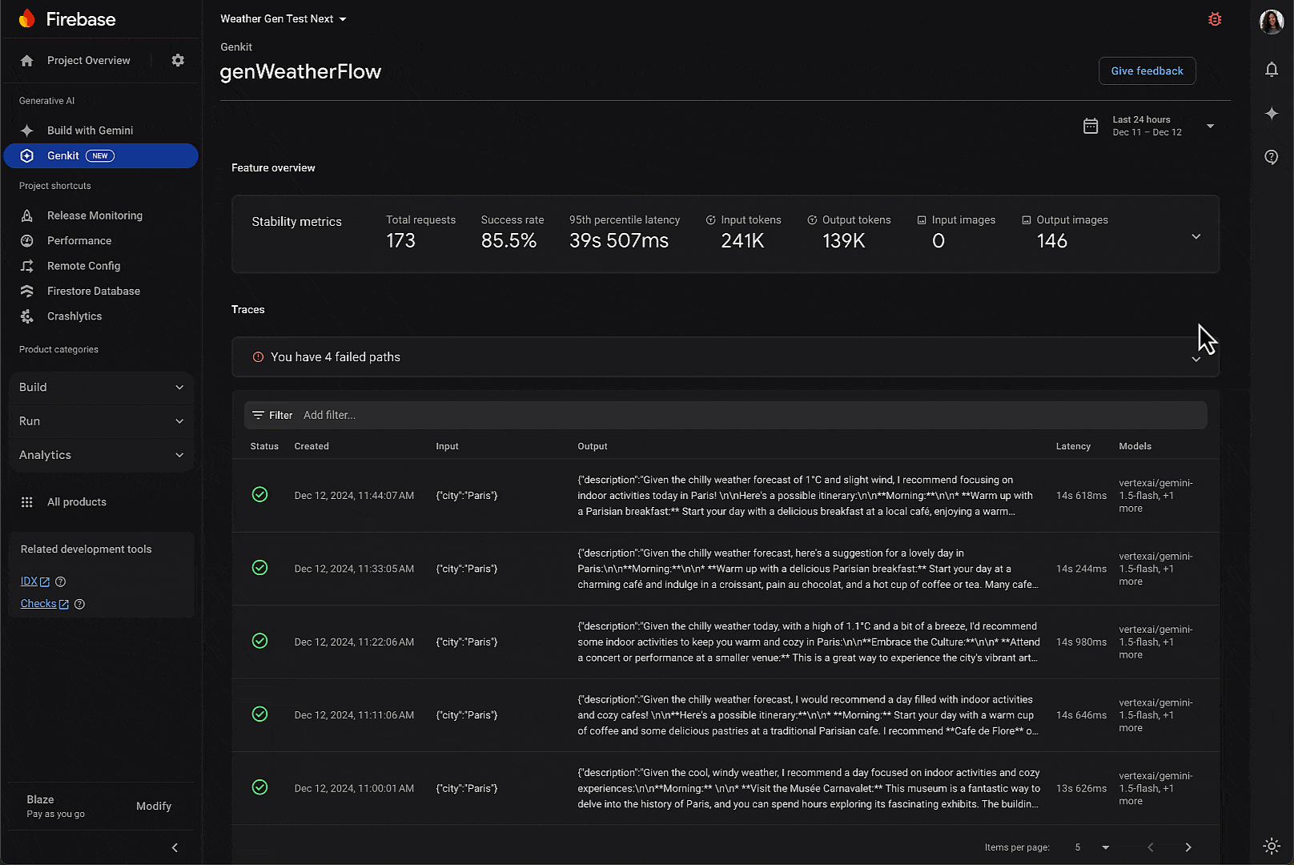The height and width of the screenshot is (865, 1294).
Task: Click the red bug report icon
Action: coord(1215,19)
